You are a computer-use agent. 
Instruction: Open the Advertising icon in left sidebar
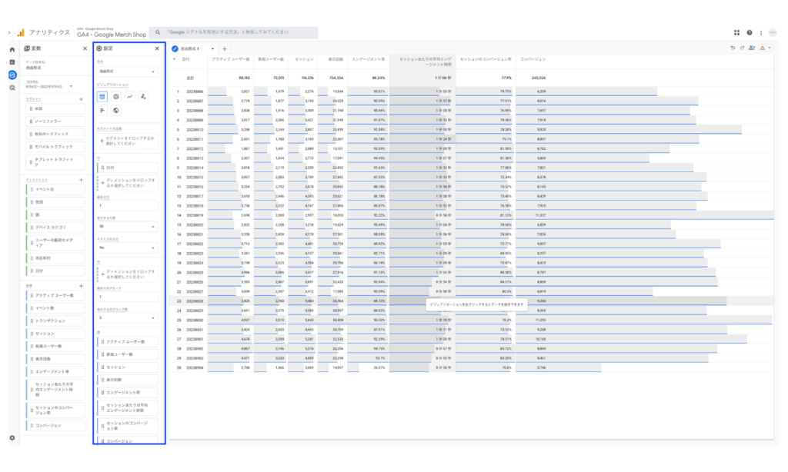click(x=12, y=88)
